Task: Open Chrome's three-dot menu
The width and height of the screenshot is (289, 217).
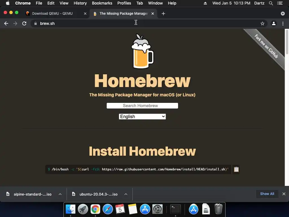Action: [283, 23]
